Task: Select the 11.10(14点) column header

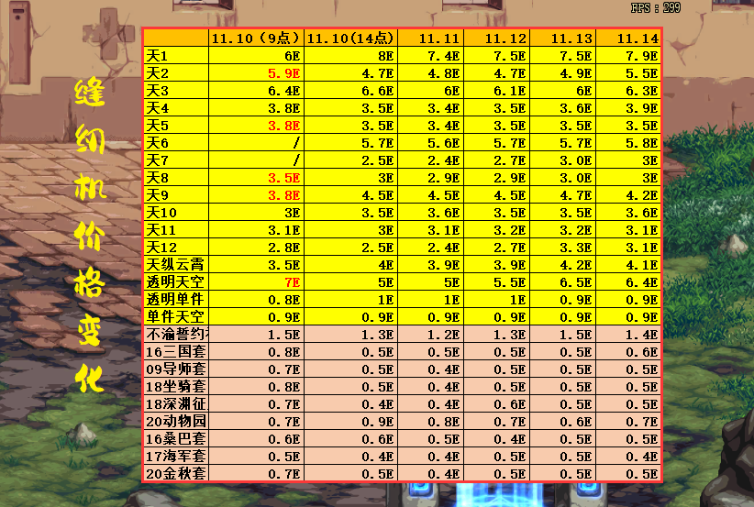Action: point(349,38)
